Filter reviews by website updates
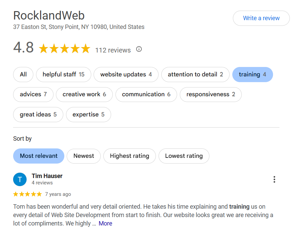This screenshot has width=302, height=244. click(x=126, y=74)
